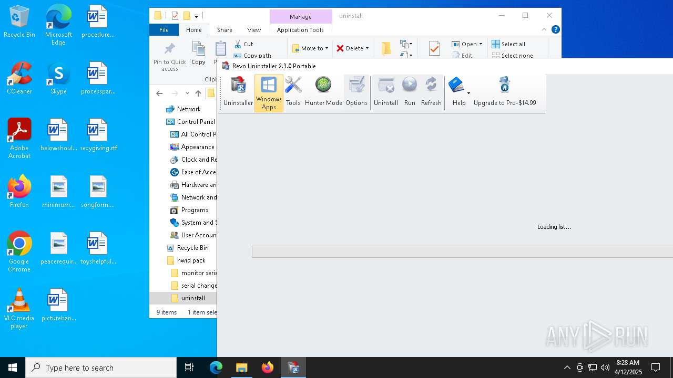Open the Delete dropdown in Explorer ribbon

[353, 48]
